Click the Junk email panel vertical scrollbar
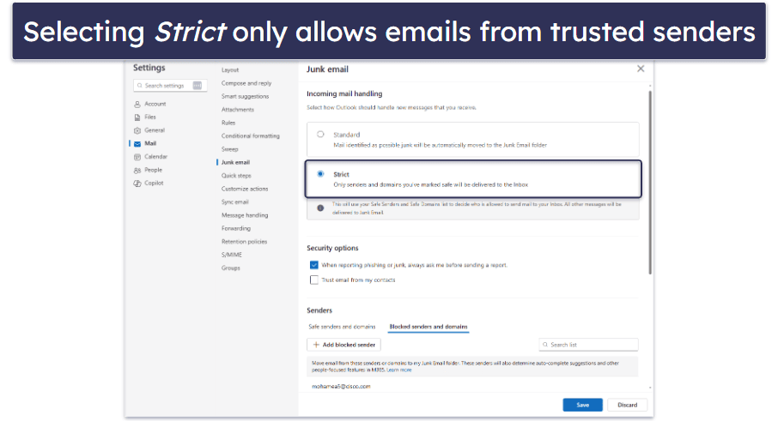This screenshot has height=421, width=778. pos(650,183)
